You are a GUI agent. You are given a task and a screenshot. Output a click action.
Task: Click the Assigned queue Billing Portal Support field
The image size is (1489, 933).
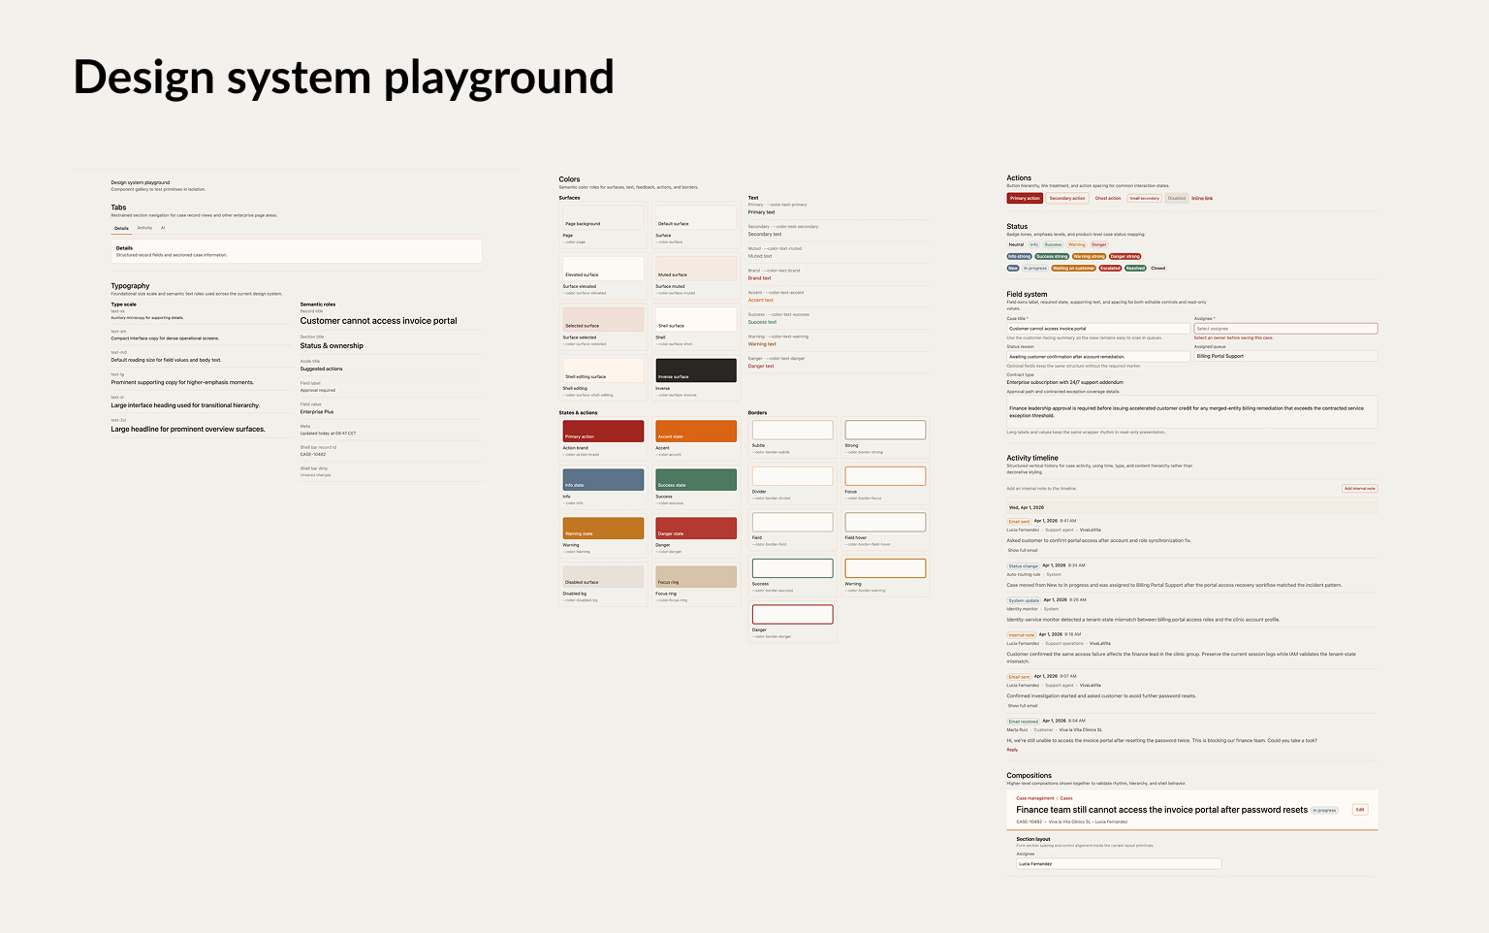[x=1285, y=356]
